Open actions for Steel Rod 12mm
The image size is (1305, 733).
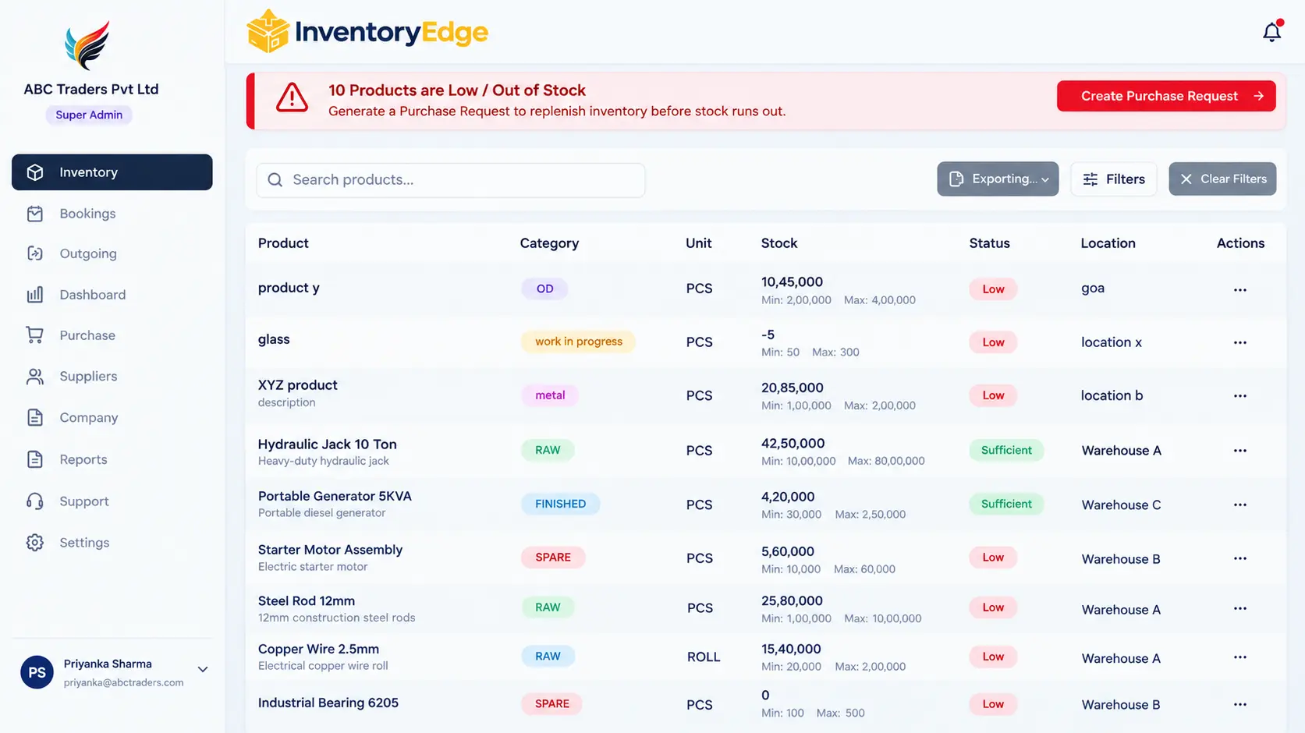click(x=1240, y=608)
